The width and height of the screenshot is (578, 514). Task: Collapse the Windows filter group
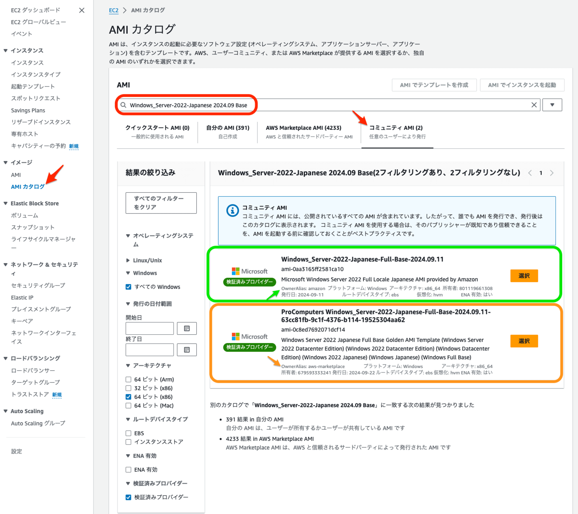(x=128, y=273)
